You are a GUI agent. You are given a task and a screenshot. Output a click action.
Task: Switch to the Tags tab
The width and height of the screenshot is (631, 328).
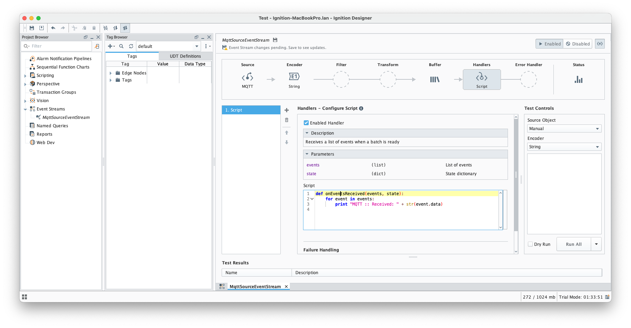point(132,56)
